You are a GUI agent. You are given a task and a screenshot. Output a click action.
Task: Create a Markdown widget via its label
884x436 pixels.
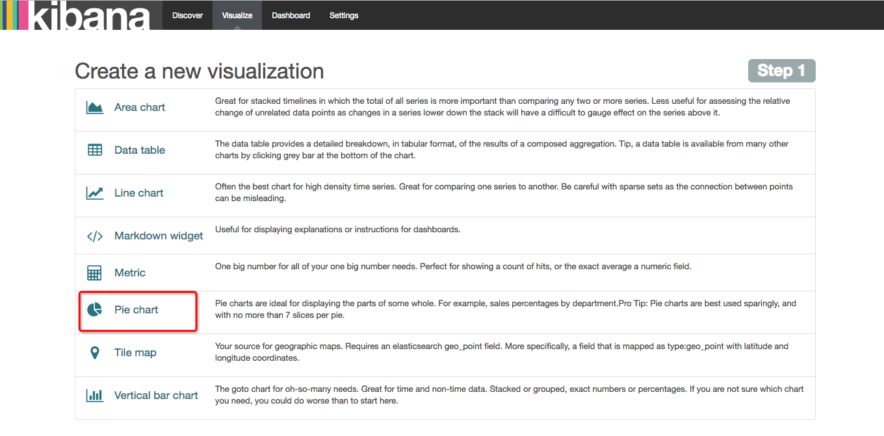[159, 236]
